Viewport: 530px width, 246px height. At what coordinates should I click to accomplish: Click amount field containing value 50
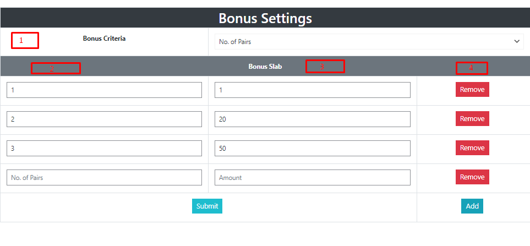(313, 149)
